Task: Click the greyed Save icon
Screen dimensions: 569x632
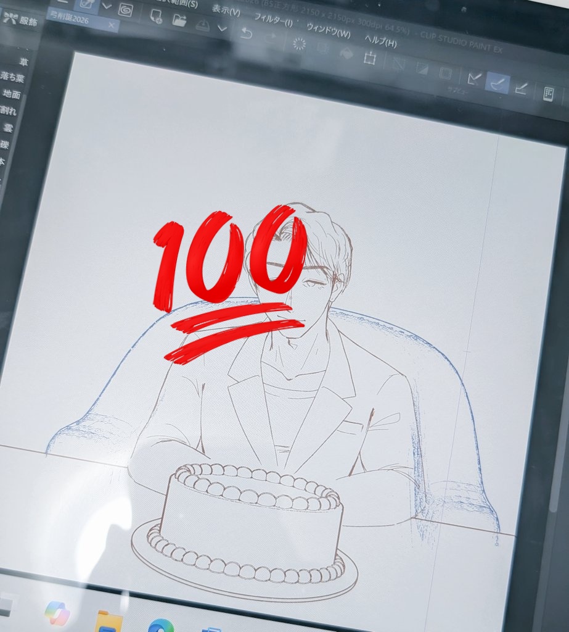Action: click(203, 25)
